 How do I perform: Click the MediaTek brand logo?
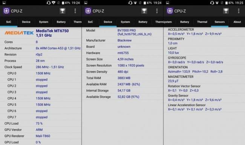click(19, 33)
